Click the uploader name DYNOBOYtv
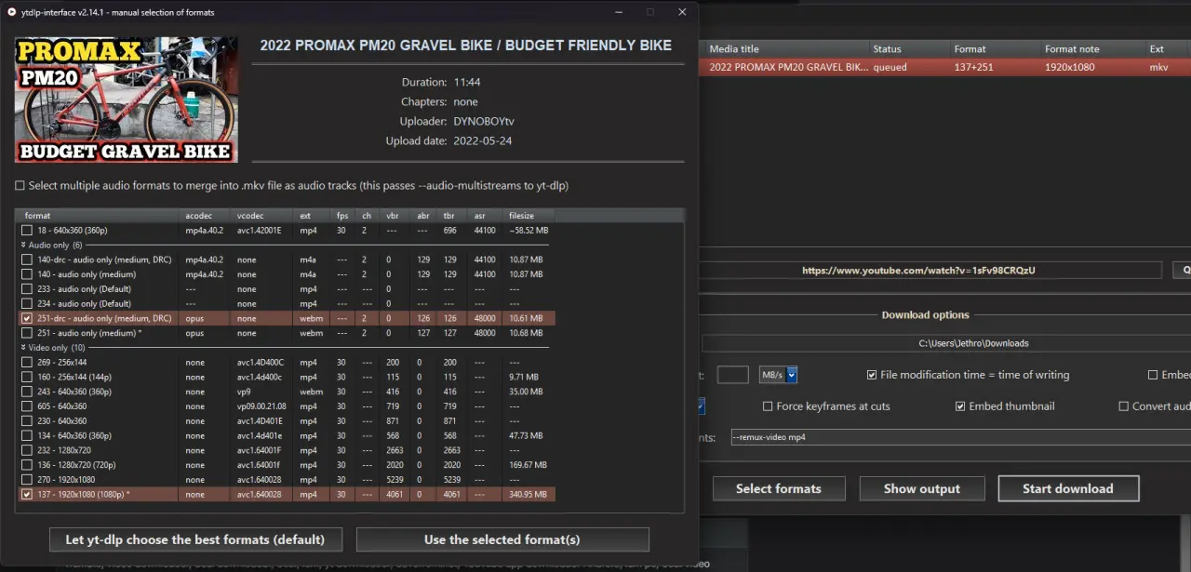 (x=484, y=121)
